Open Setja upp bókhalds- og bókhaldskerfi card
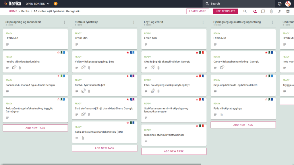 click(x=243, y=85)
